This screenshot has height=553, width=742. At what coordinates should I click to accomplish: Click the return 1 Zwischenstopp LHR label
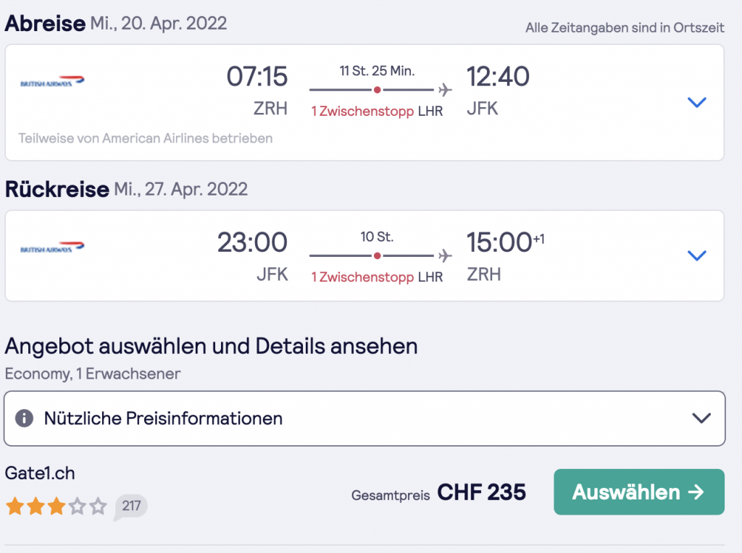pos(377,277)
